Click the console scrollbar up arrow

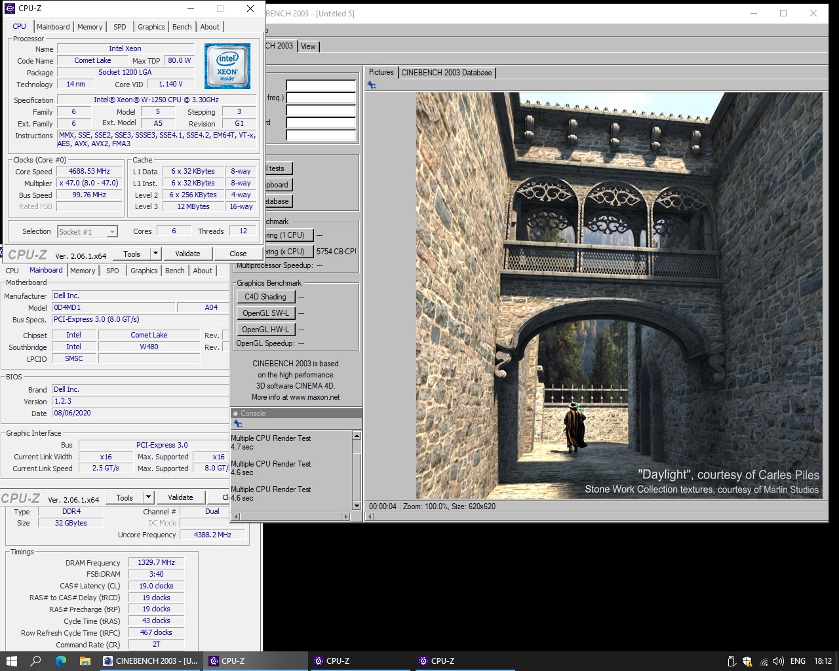[357, 436]
